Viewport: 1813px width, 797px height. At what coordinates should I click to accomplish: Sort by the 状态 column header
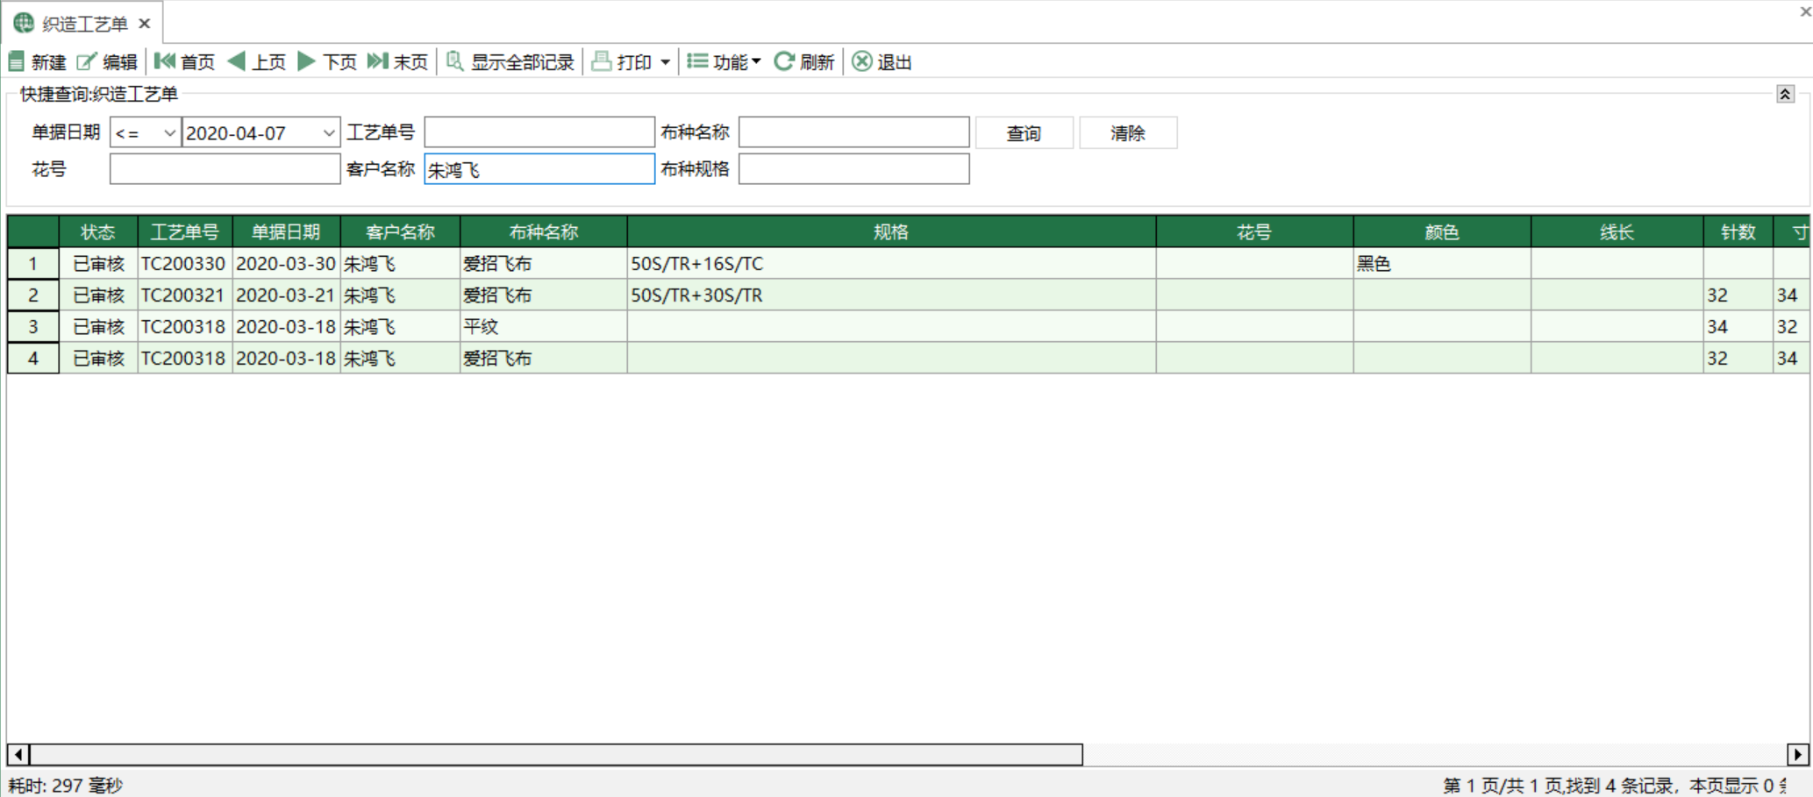coord(98,231)
